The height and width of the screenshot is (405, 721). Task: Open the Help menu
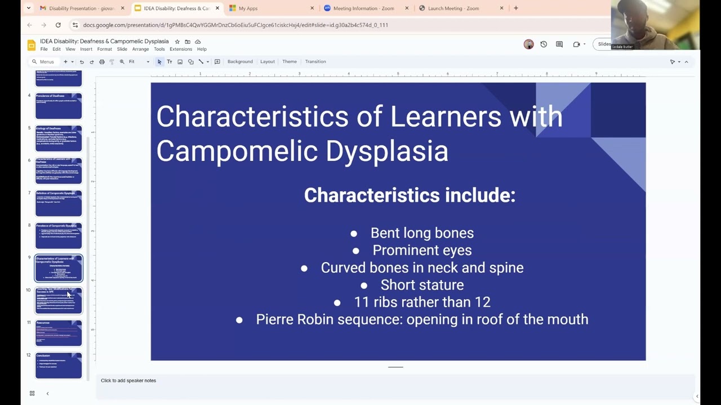(x=202, y=49)
